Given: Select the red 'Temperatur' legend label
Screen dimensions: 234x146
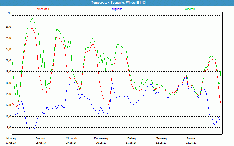Looking at the screenshot, I should (42, 9).
